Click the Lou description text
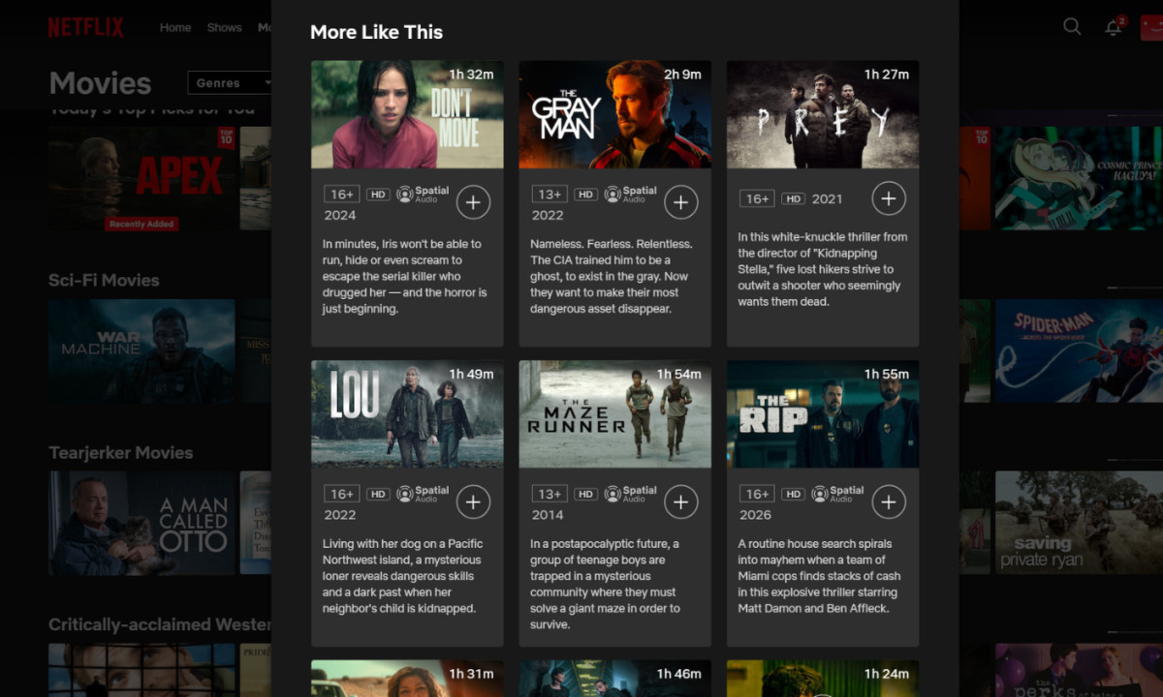Screen dimensions: 1163x697 [400, 576]
